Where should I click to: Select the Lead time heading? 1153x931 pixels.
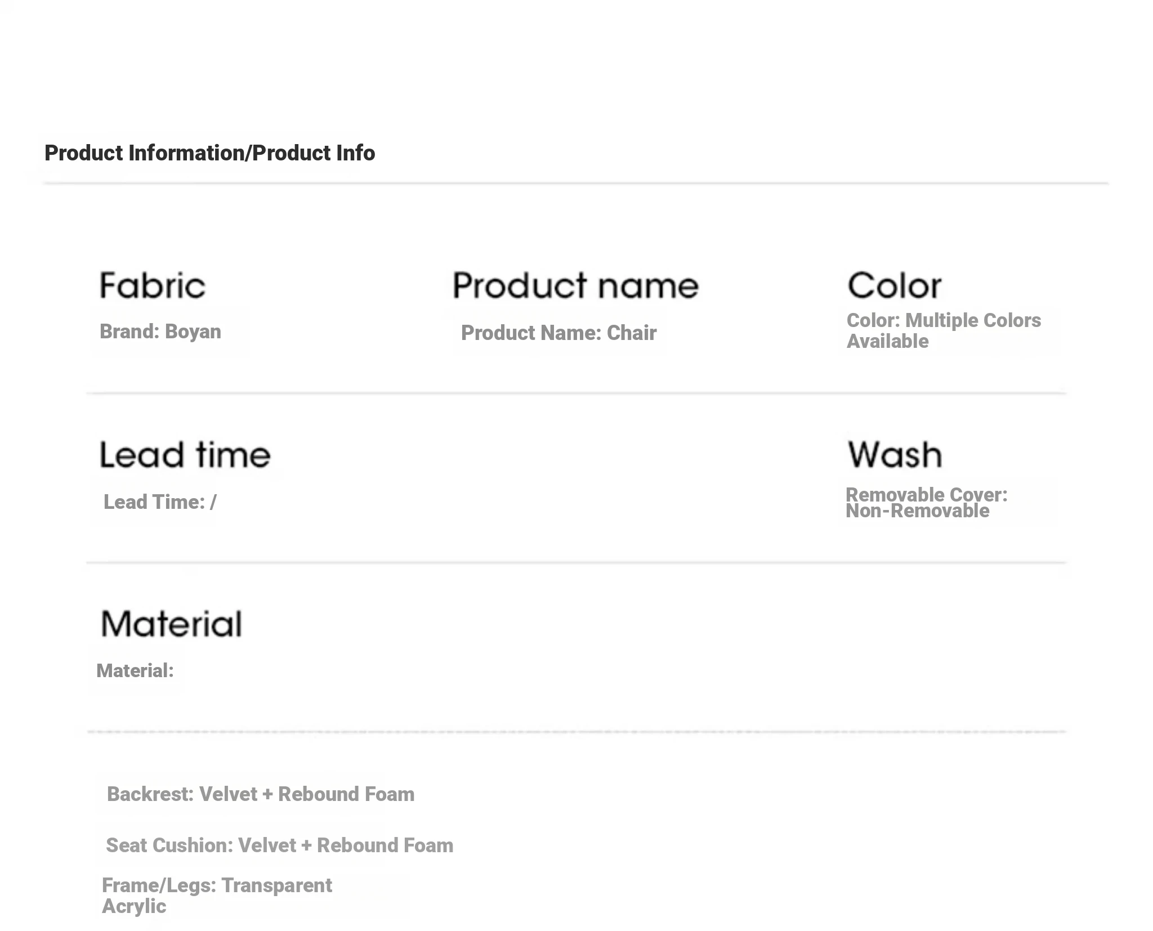185,455
